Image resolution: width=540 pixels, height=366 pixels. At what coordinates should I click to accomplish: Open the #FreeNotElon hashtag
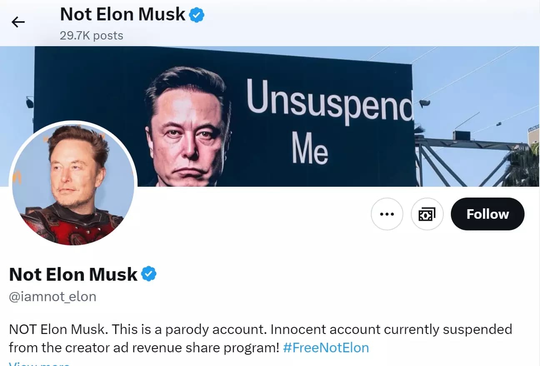(326, 347)
